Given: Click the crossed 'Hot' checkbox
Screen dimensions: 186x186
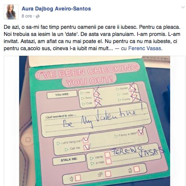Looking at the screenshot, I should click(x=96, y=91).
